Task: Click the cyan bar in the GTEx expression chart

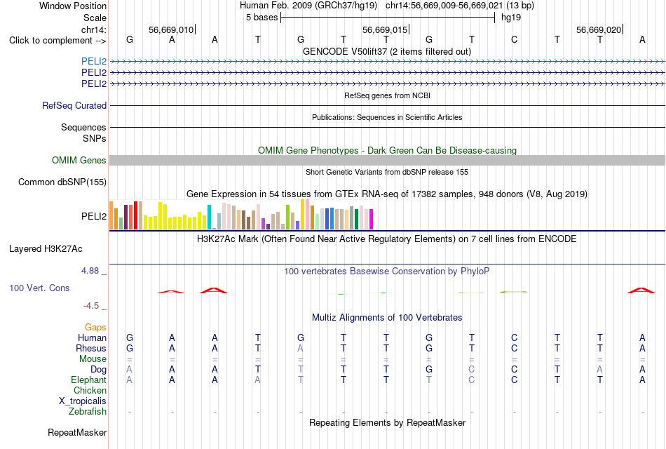Action: [x=209, y=217]
